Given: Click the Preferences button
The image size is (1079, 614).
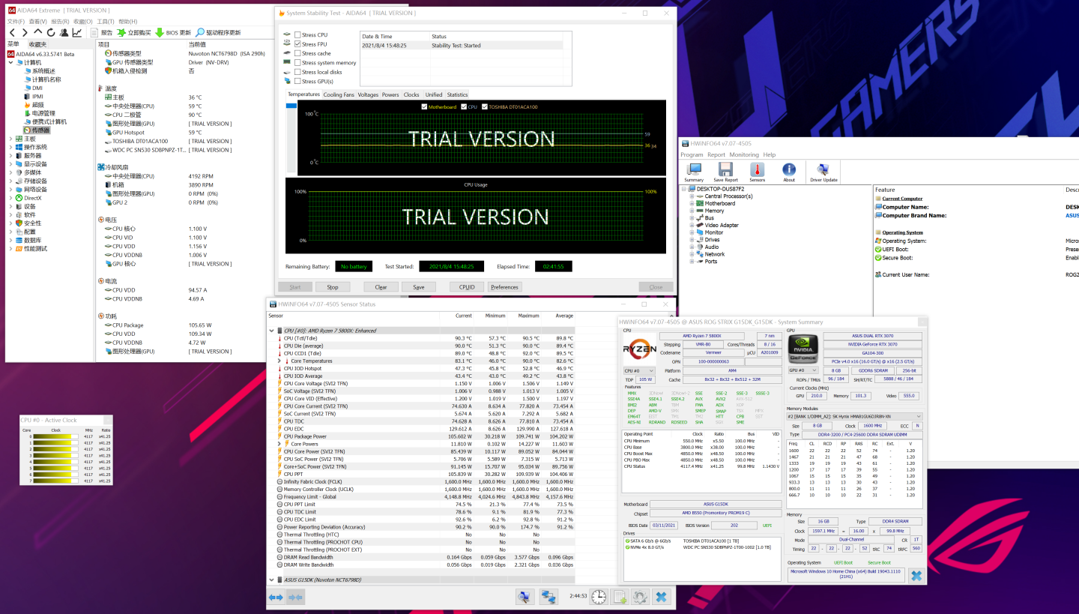Looking at the screenshot, I should [x=504, y=287].
